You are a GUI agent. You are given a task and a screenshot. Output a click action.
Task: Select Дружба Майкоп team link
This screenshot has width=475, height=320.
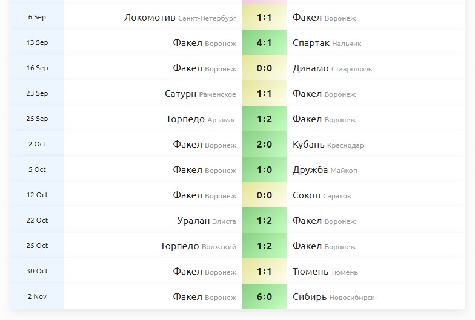pyautogui.click(x=325, y=170)
